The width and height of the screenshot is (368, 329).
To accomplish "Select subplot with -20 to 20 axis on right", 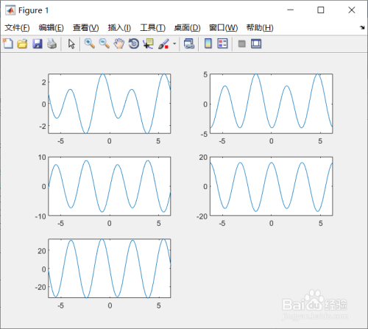I will pyautogui.click(x=272, y=186).
